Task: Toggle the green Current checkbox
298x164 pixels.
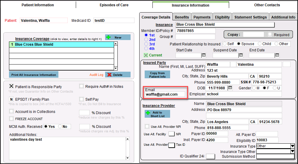Action: [x=146, y=55]
